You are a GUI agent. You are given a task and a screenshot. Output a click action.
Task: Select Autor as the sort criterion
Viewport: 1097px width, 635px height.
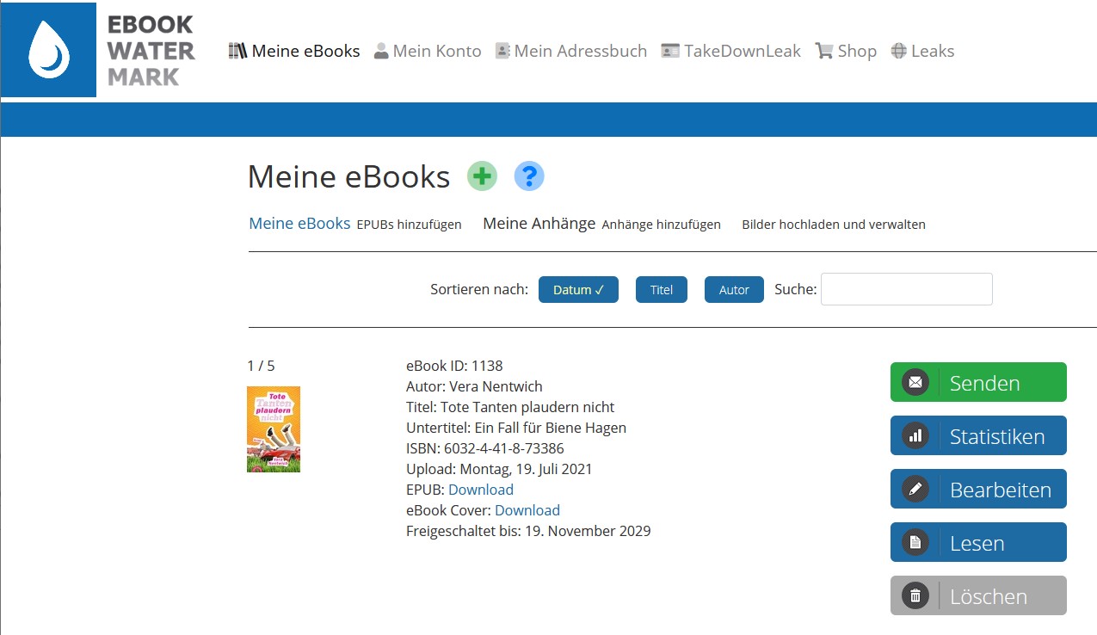[733, 289]
